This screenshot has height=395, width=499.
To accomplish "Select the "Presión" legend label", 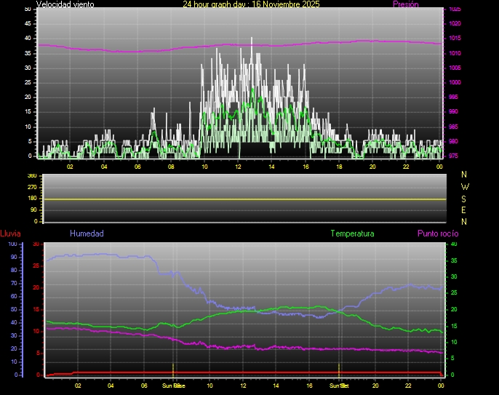I will (405, 4).
